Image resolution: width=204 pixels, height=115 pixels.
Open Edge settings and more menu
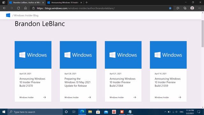click(x=200, y=8)
